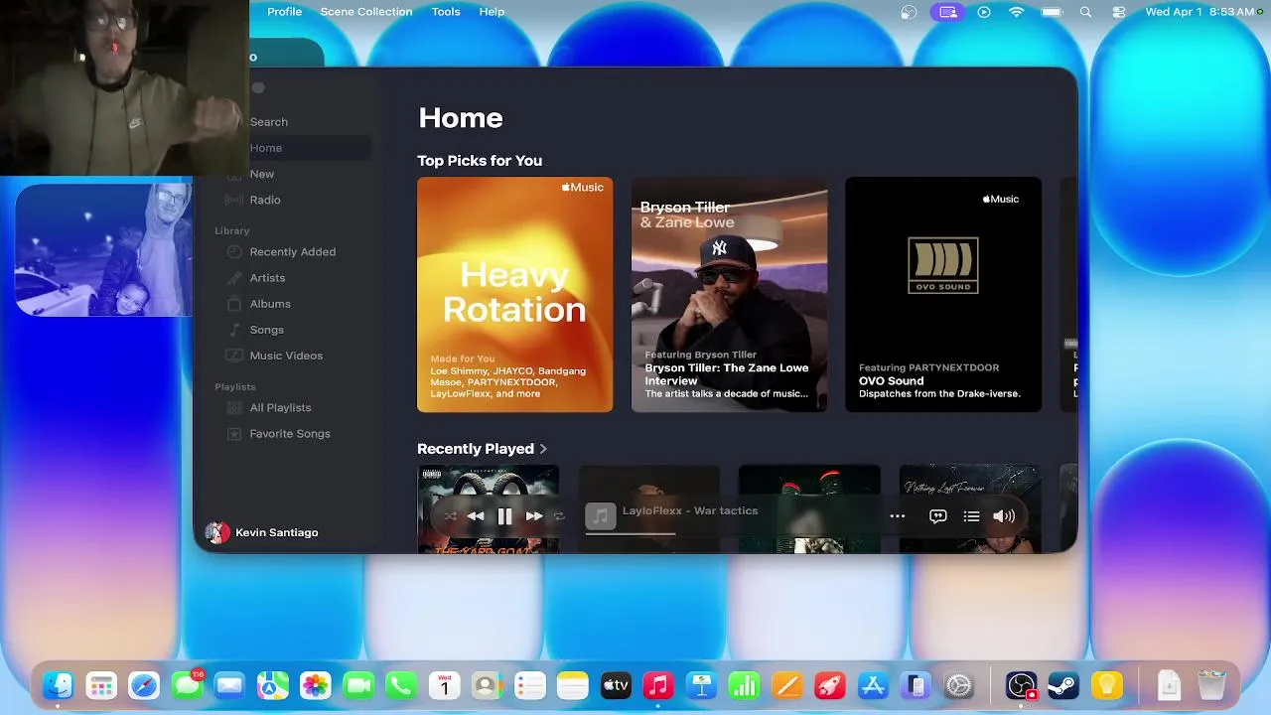The height and width of the screenshot is (715, 1271).
Task: Show the Playing Next queue list
Action: click(x=971, y=516)
